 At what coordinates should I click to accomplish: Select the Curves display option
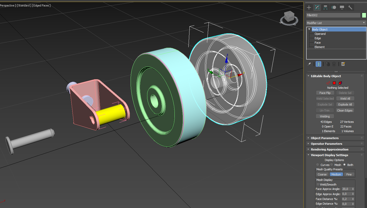(x=317, y=164)
